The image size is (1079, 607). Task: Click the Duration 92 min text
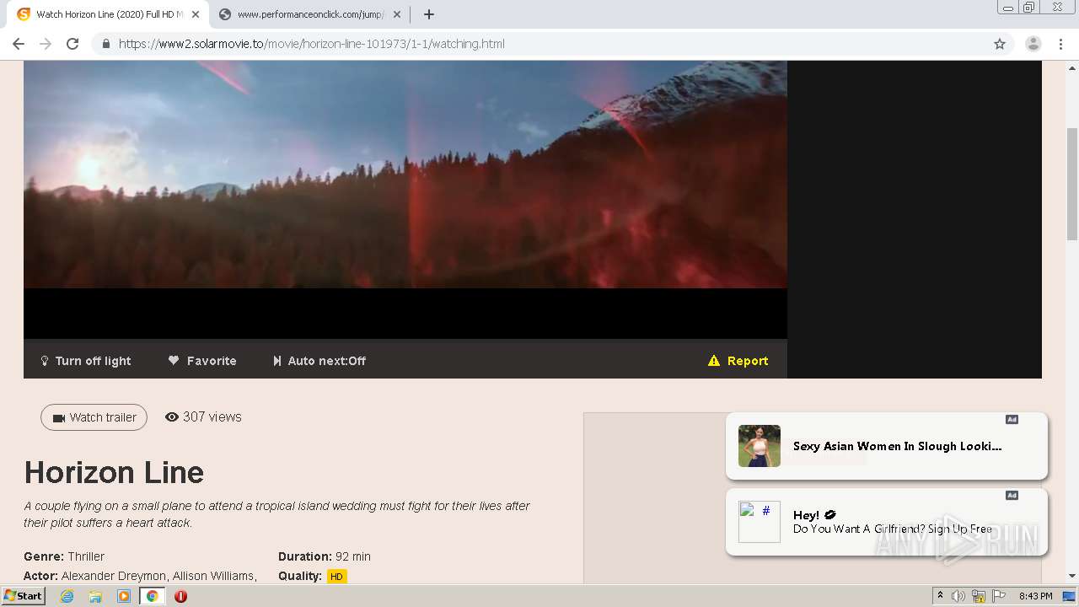(x=325, y=556)
